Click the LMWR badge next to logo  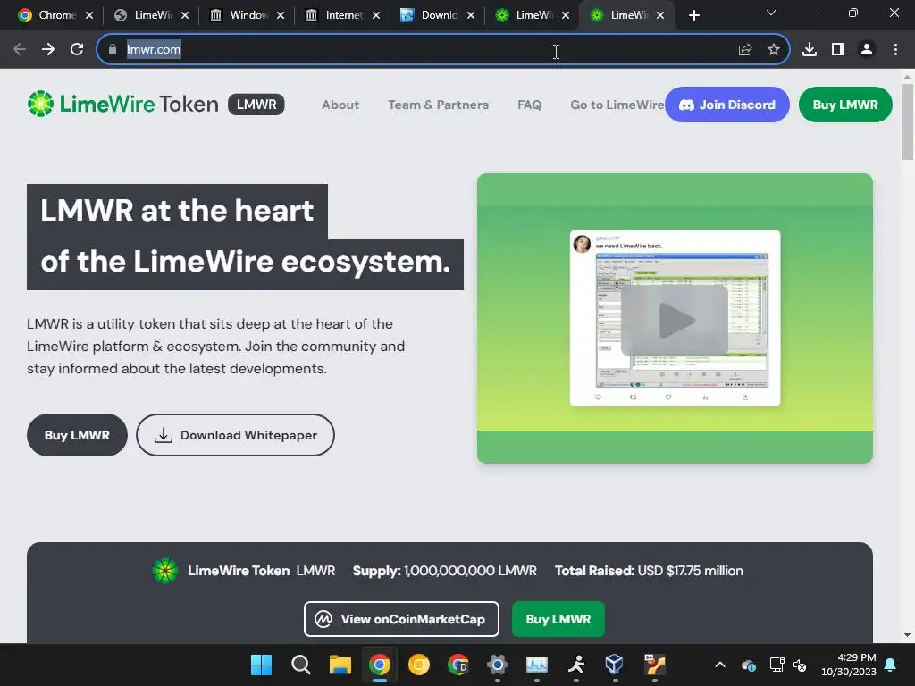click(256, 105)
